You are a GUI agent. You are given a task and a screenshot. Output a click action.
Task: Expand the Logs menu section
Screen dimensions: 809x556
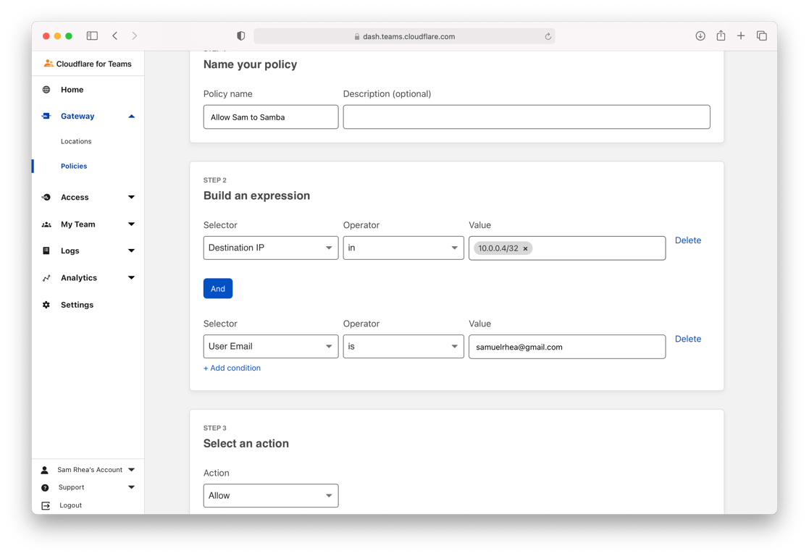click(x=132, y=250)
